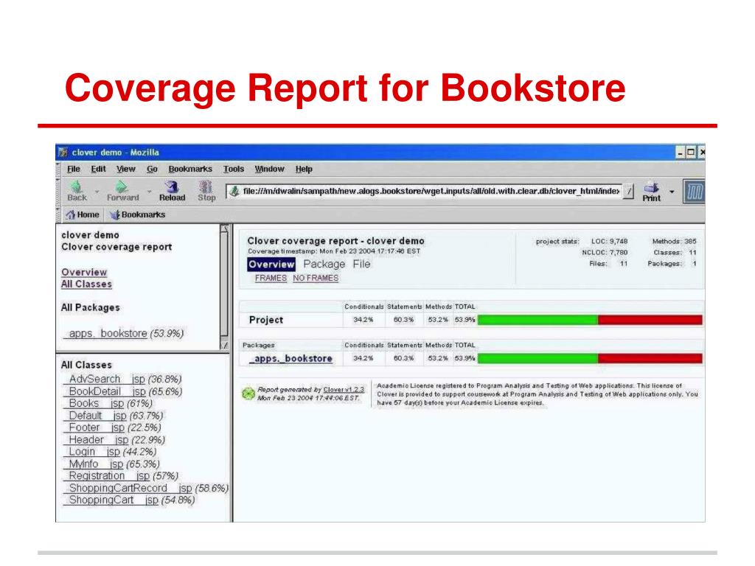Open the File menu
The image size is (755, 566).
73,169
